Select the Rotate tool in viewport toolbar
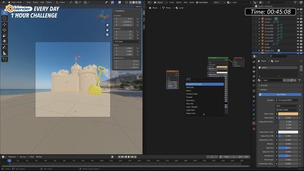The width and height of the screenshot is (304, 171). [4, 30]
